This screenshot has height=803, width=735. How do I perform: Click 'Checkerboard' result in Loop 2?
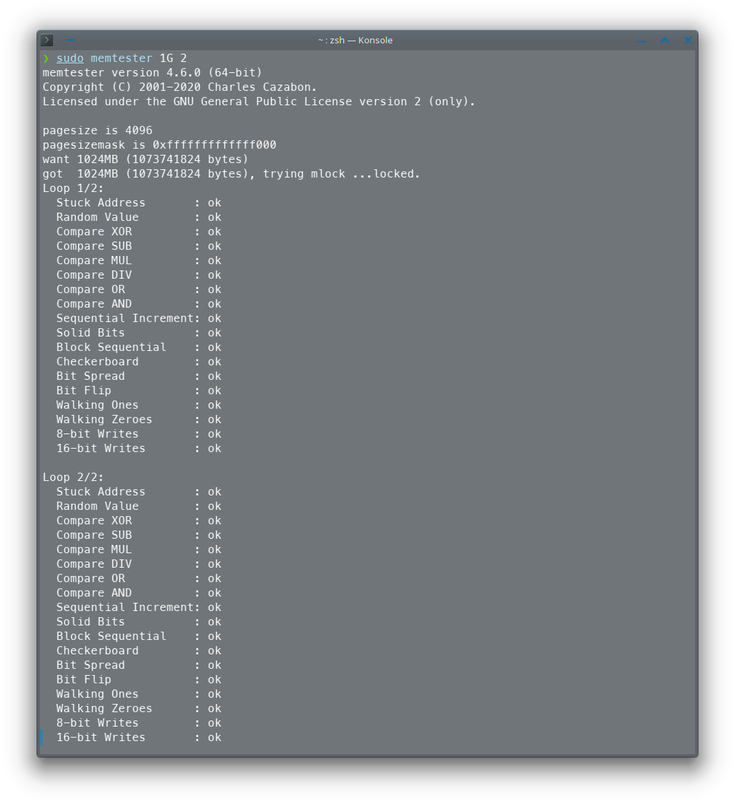click(214, 651)
